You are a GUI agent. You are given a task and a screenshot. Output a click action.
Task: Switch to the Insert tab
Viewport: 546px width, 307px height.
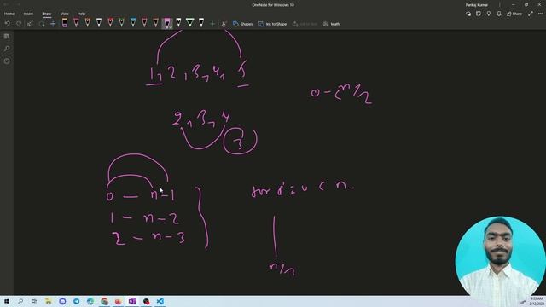click(x=28, y=14)
